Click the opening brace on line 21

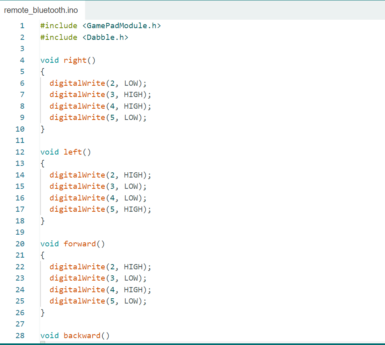click(42, 255)
